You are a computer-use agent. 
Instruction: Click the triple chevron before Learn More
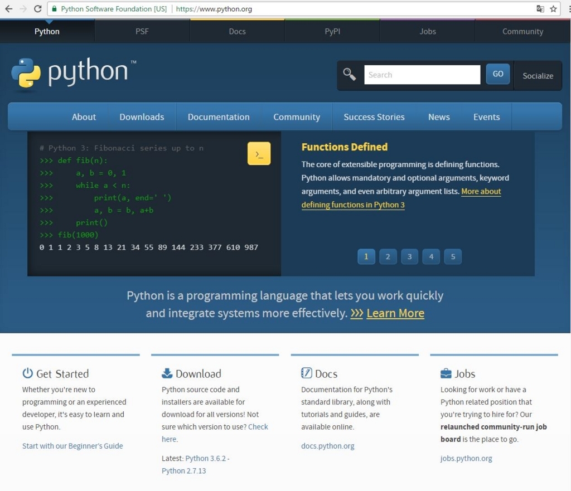pos(357,313)
